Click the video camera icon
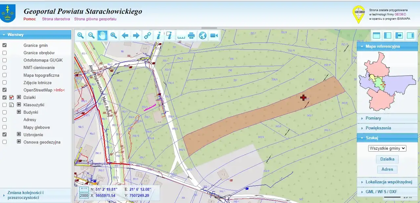Image resolution: width=420 pixels, height=203 pixels. click(214, 35)
